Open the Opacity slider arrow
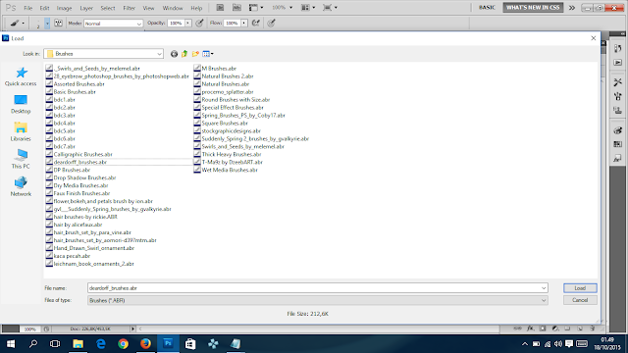The width and height of the screenshot is (628, 353). click(187, 24)
